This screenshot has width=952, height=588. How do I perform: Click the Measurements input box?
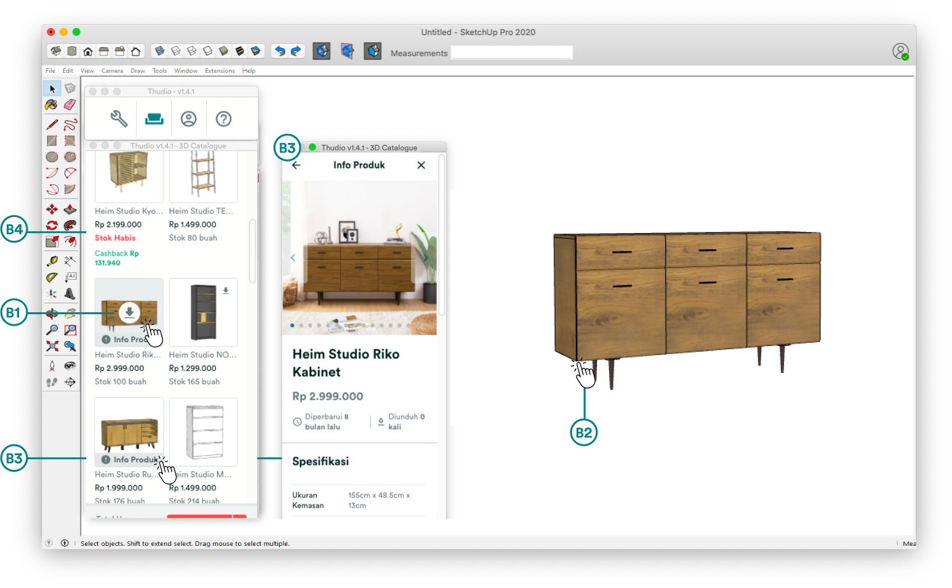click(512, 53)
